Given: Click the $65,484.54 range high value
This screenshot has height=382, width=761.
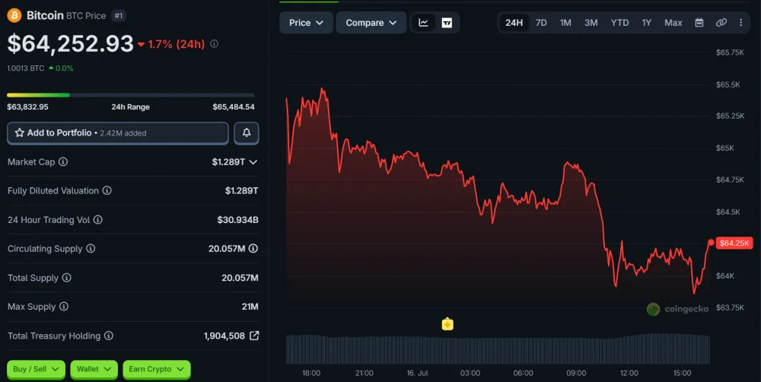Looking at the screenshot, I should pyautogui.click(x=234, y=107).
